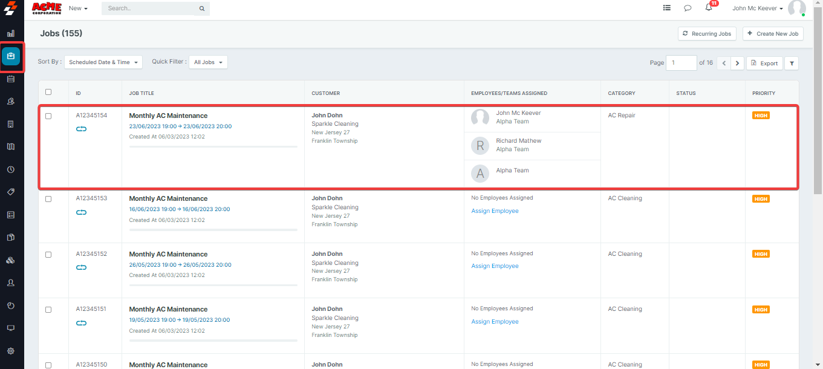Open the calendar icon in sidebar
This screenshot has width=823, height=369.
click(11, 79)
